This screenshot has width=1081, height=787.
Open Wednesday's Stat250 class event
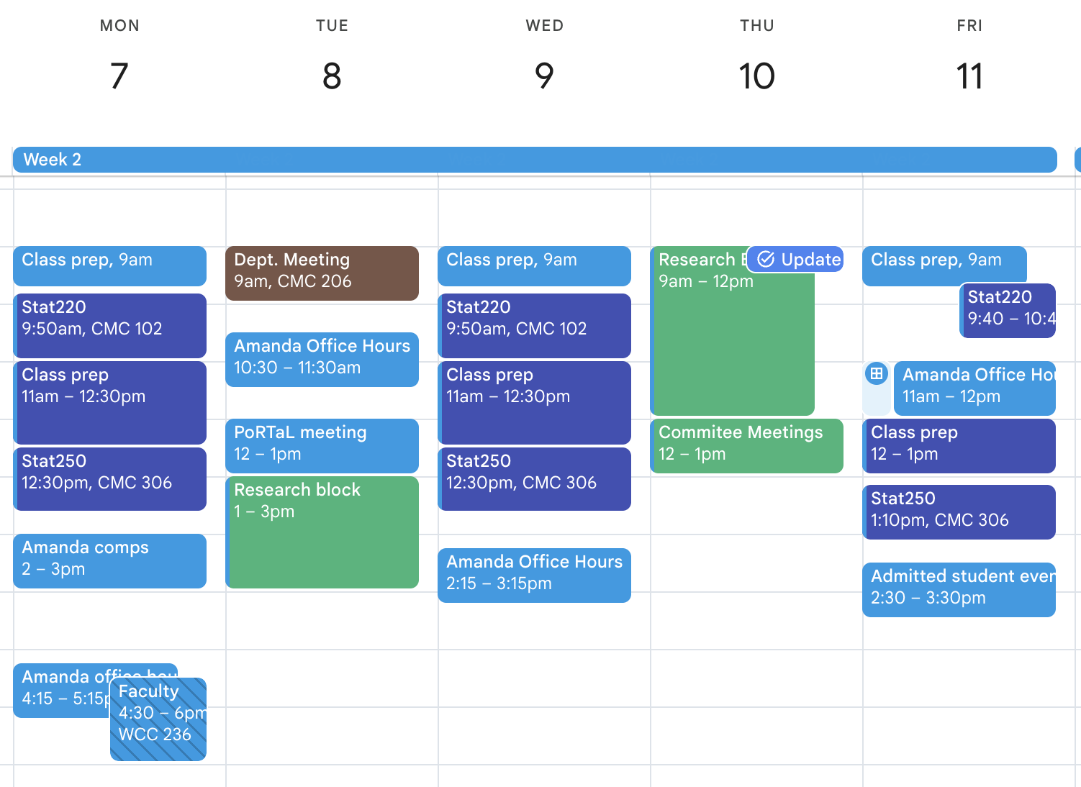(534, 478)
